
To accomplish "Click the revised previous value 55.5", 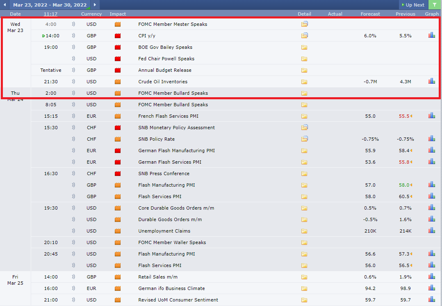I will click(x=404, y=116).
